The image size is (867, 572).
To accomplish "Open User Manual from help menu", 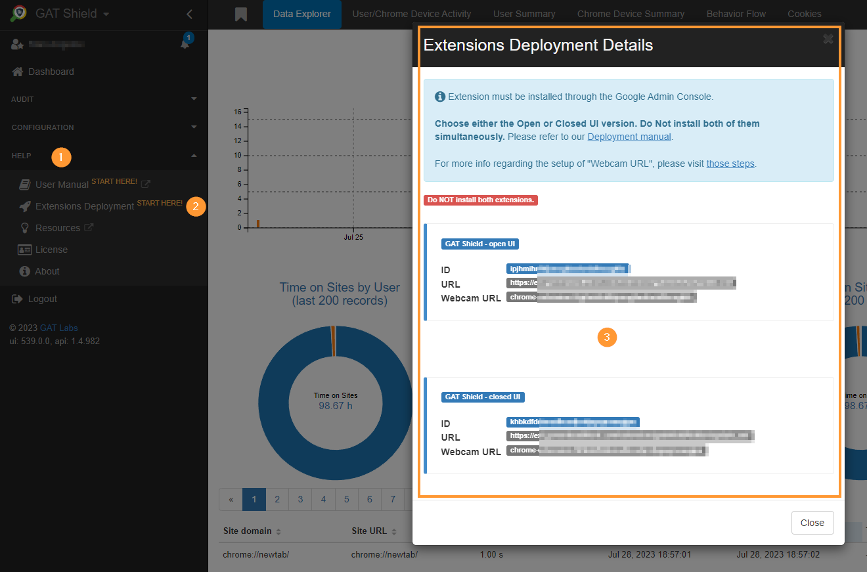I will click(62, 185).
